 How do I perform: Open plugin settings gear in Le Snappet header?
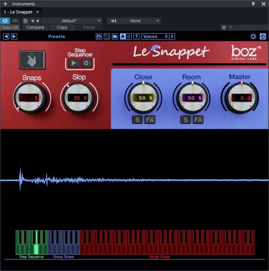253,36
